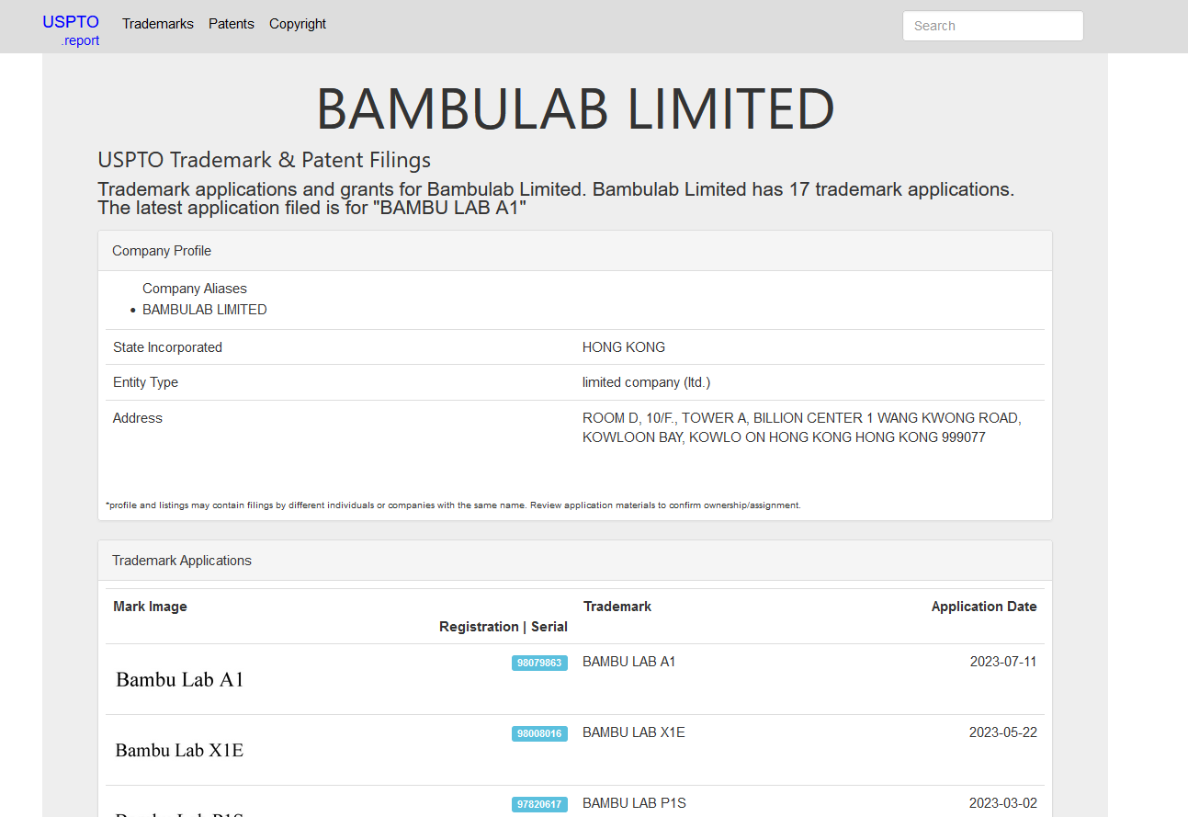This screenshot has height=817, width=1188.
Task: Click the Entity Type label
Action: pyautogui.click(x=145, y=382)
